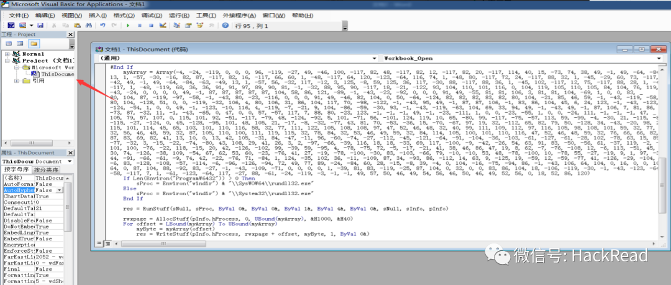The height and width of the screenshot is (285, 671).
Task: Switch to the 按字母序 tab
Action: pos(16,169)
